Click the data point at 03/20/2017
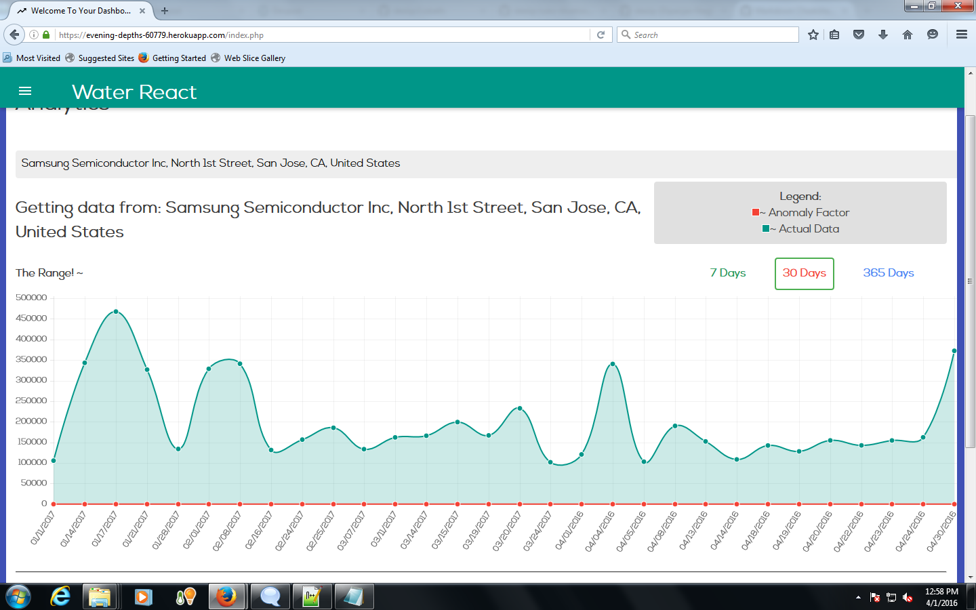976x610 pixels. click(520, 408)
